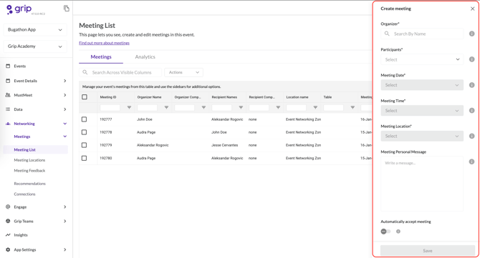This screenshot has height=258, width=480.
Task: Expand the MustMeet sidebar chevron
Action: click(65, 95)
